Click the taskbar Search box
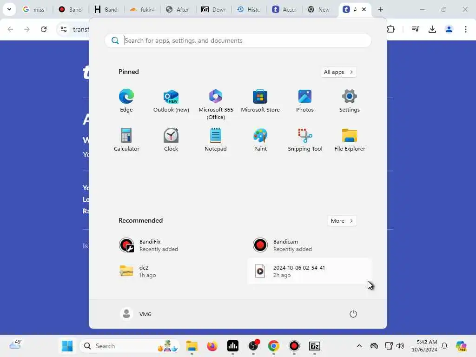The image size is (476, 357). point(130,346)
